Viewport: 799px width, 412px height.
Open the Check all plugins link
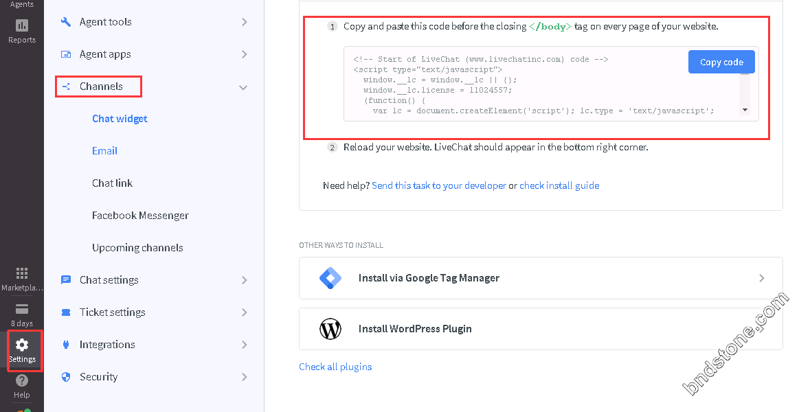click(335, 367)
